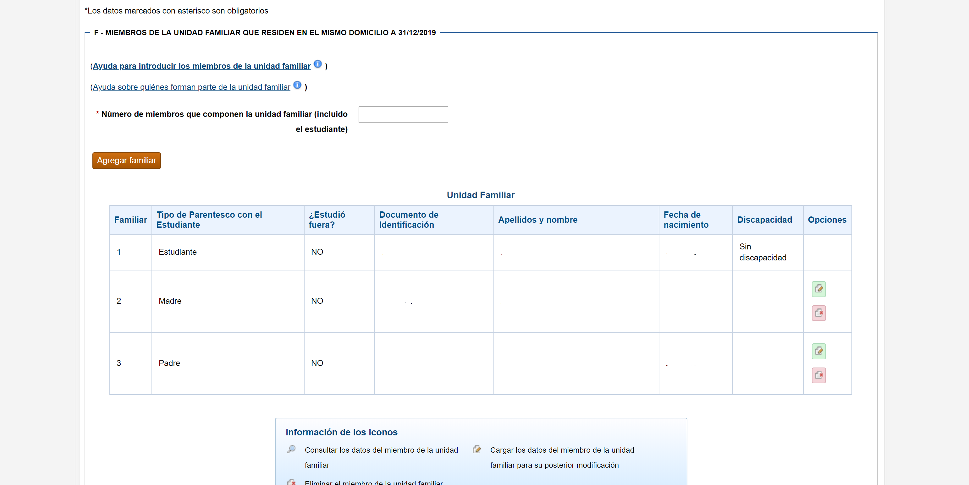Click the edit pencil icon in the icon legend

click(476, 449)
